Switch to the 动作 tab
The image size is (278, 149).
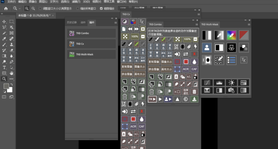[x=83, y=23]
